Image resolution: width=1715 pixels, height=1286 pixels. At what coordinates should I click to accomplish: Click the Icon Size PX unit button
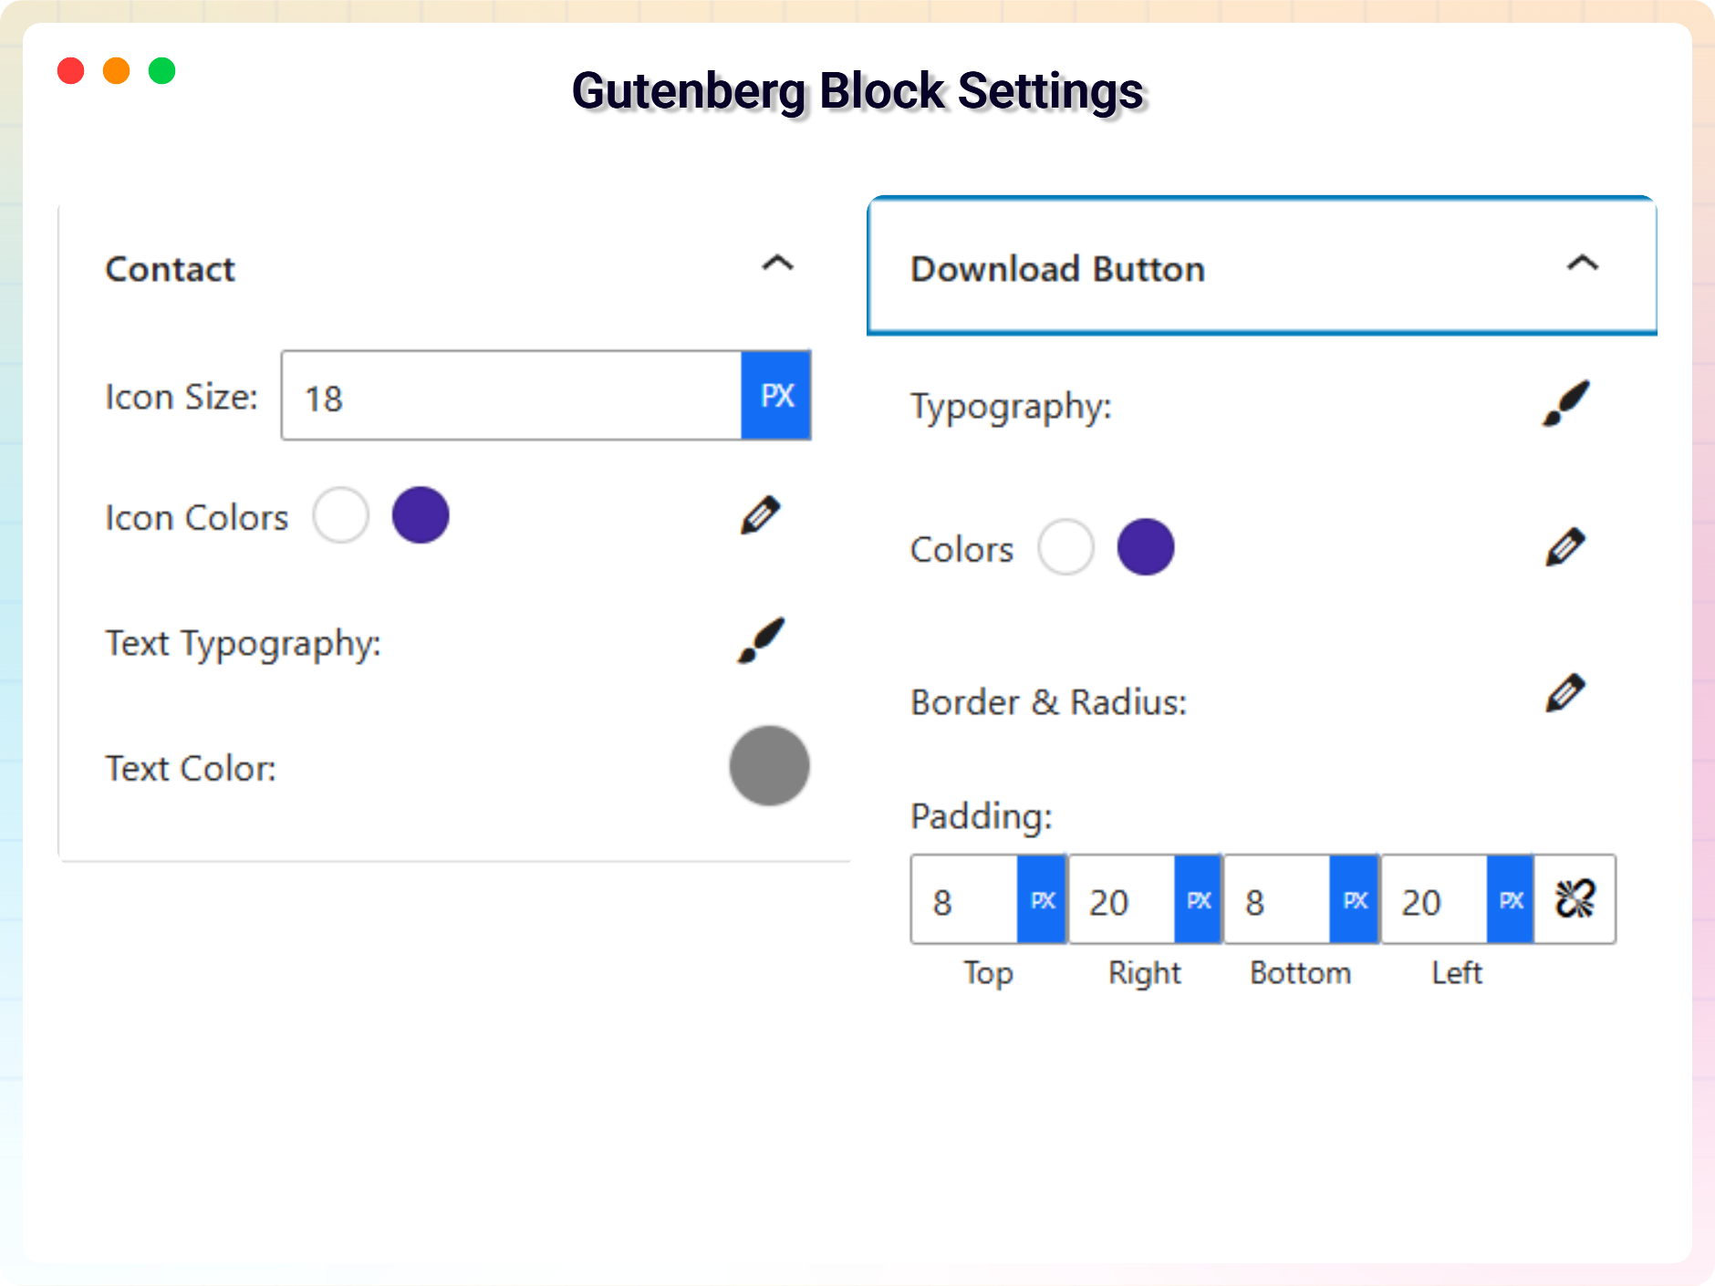tap(776, 396)
